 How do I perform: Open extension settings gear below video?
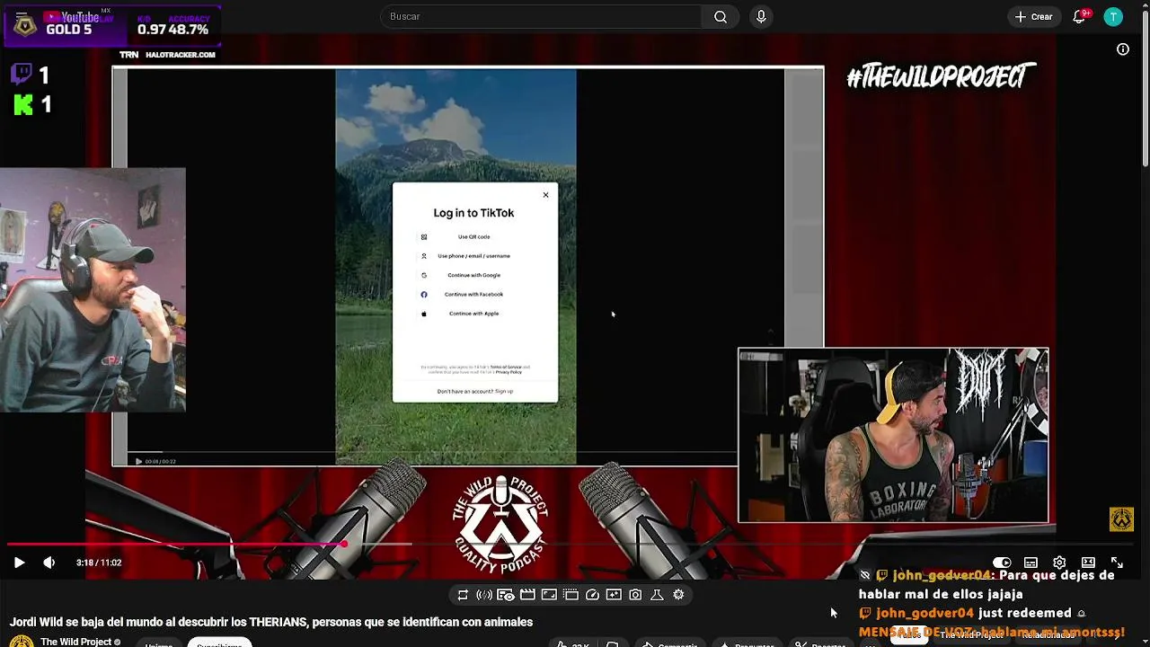678,595
